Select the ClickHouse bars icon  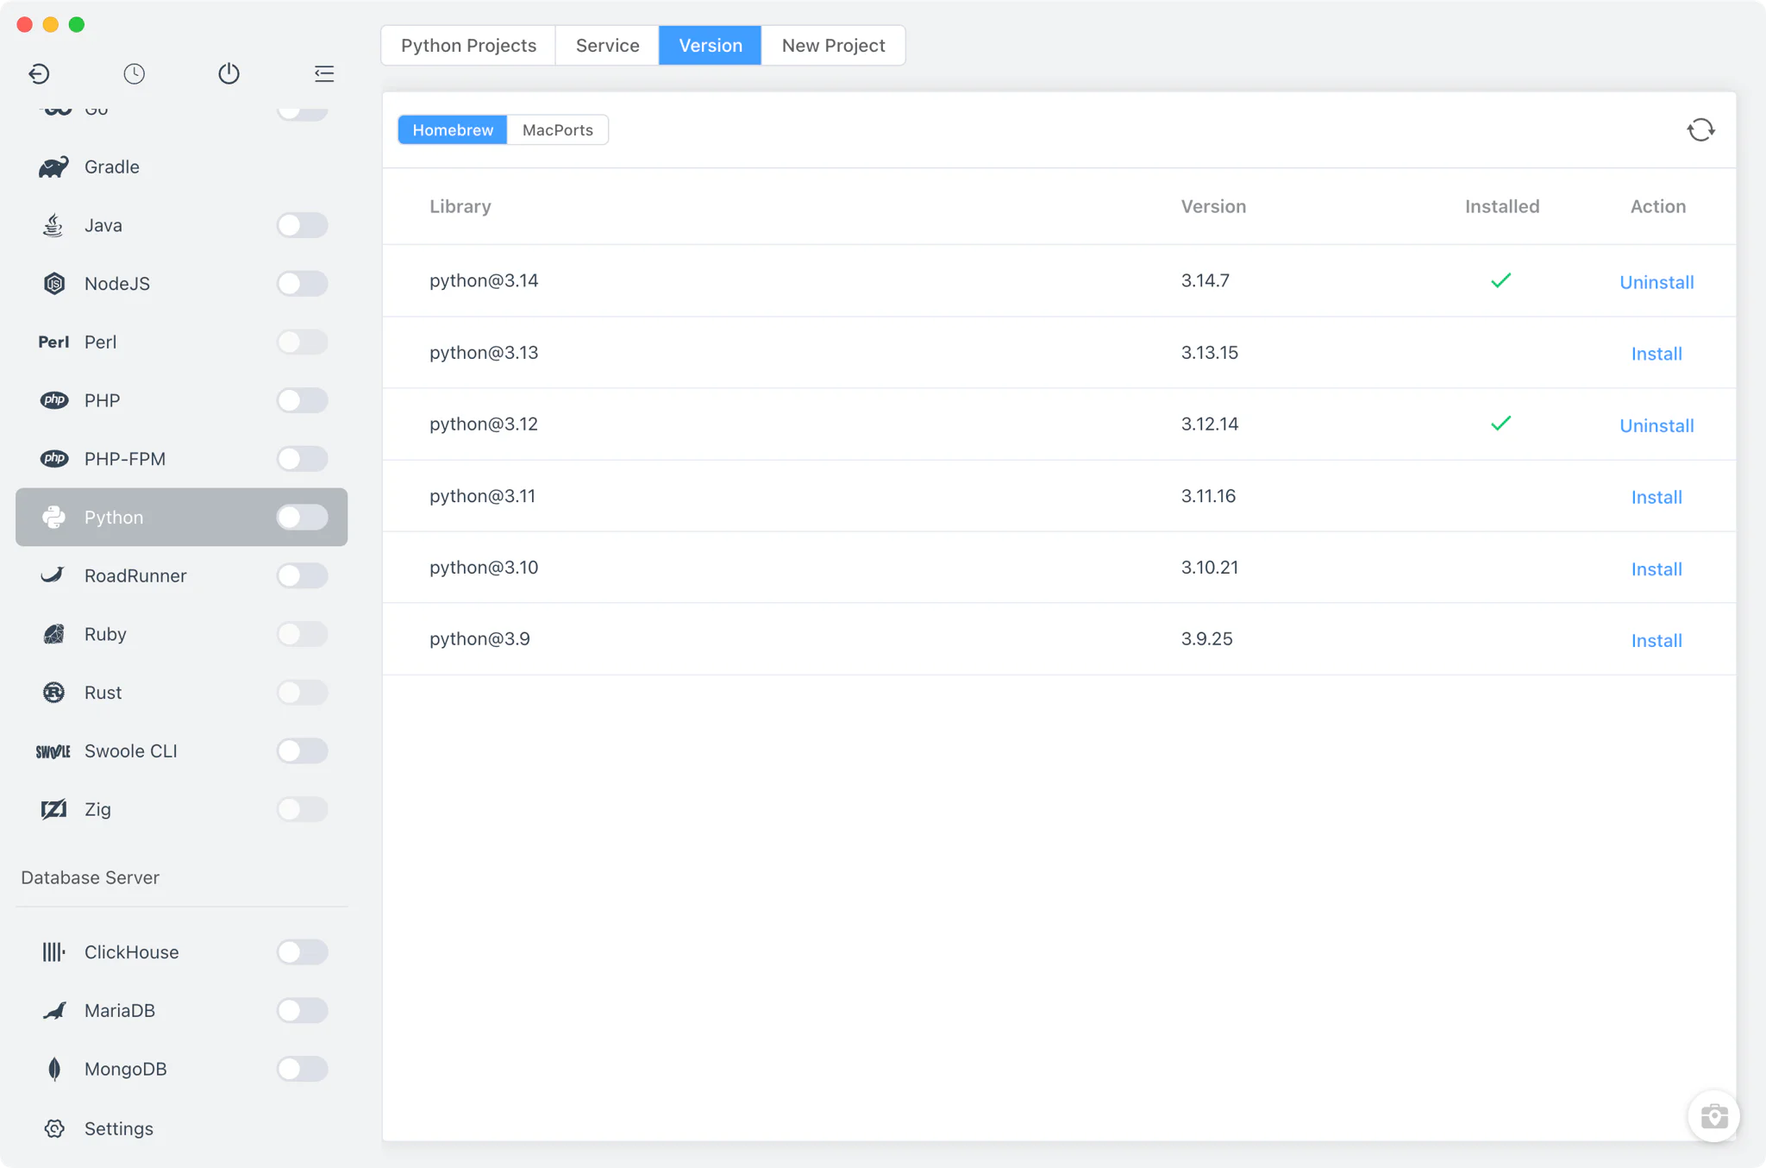click(53, 951)
